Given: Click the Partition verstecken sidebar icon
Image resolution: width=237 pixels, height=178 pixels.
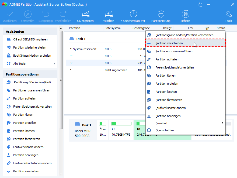Looking at the screenshot, I should click(x=9, y=171).
